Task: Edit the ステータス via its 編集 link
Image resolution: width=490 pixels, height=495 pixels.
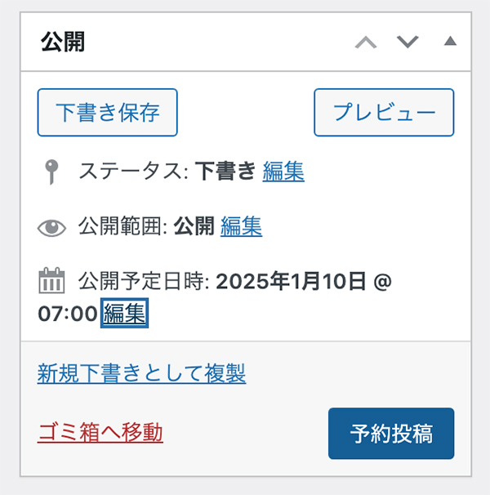Action: (283, 172)
